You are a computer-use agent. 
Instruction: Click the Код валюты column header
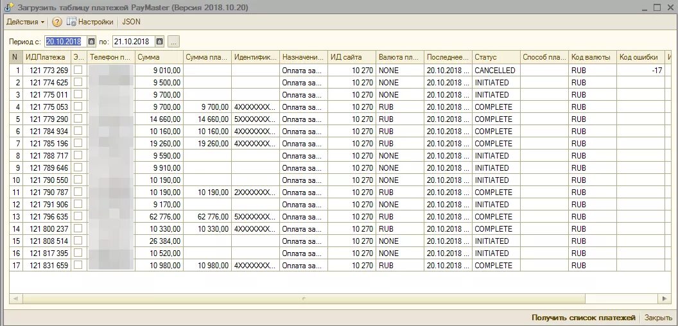click(593, 57)
